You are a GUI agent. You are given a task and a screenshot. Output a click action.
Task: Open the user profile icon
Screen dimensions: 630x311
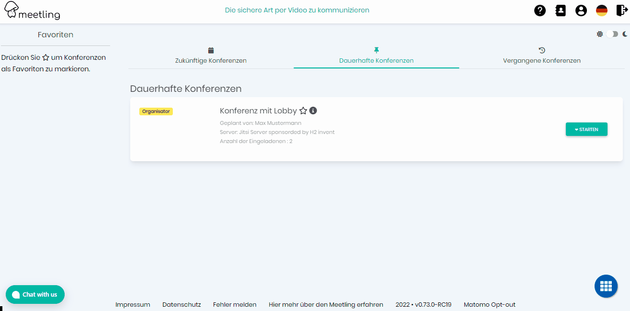(x=581, y=10)
